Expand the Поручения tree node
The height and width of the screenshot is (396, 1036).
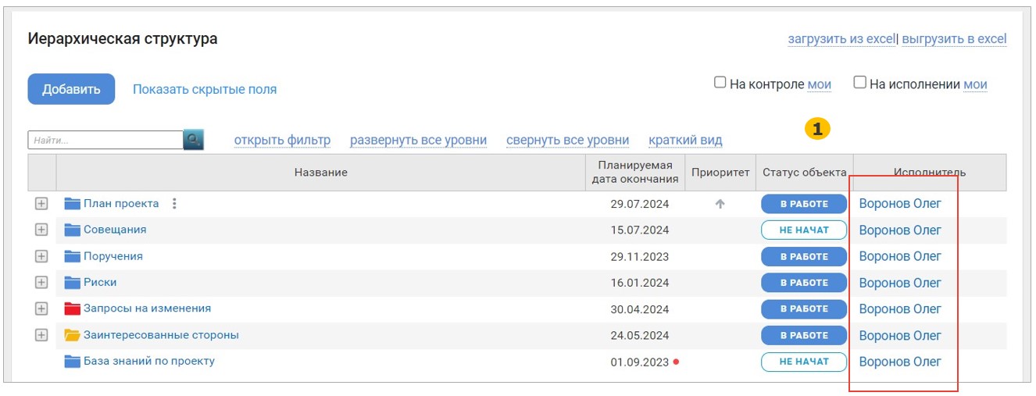coord(41,256)
